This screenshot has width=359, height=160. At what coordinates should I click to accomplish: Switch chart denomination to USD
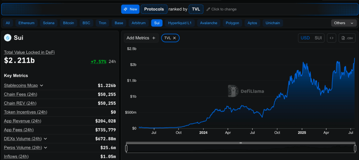pos(305,38)
